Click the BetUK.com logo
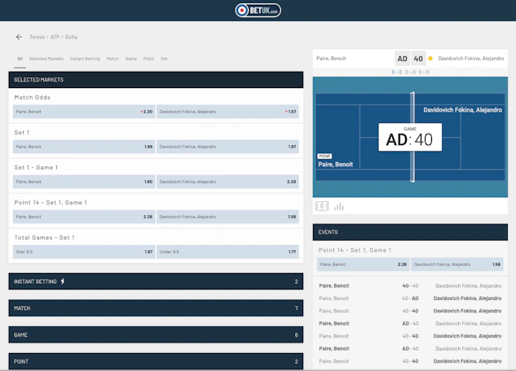The width and height of the screenshot is (516, 371). click(258, 11)
